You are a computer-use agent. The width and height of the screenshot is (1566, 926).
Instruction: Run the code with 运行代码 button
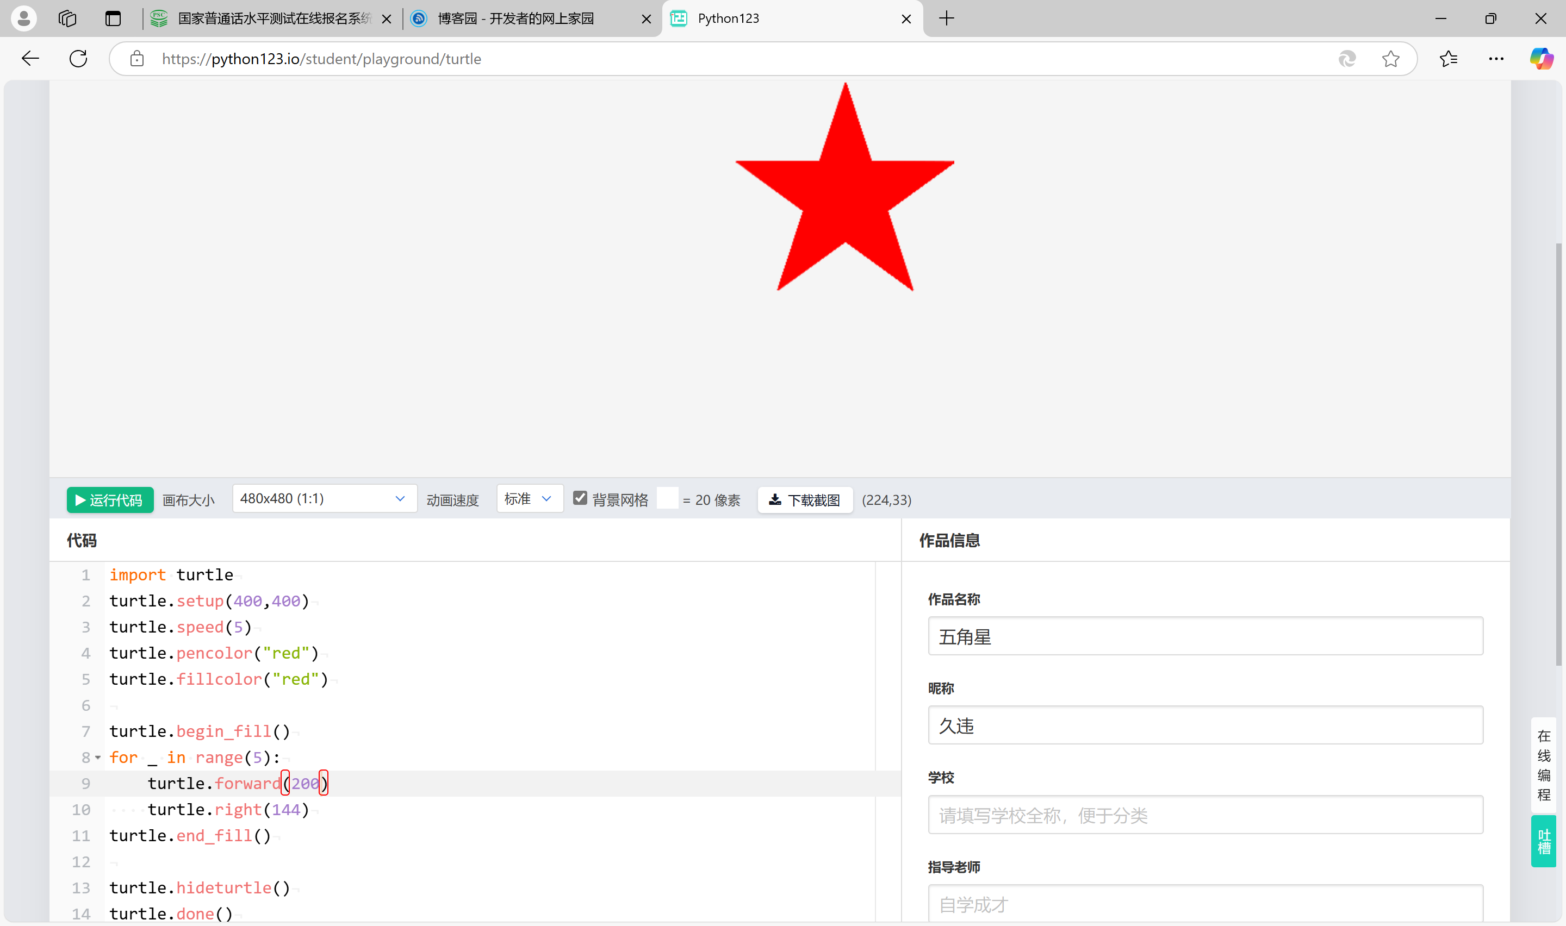(x=110, y=500)
